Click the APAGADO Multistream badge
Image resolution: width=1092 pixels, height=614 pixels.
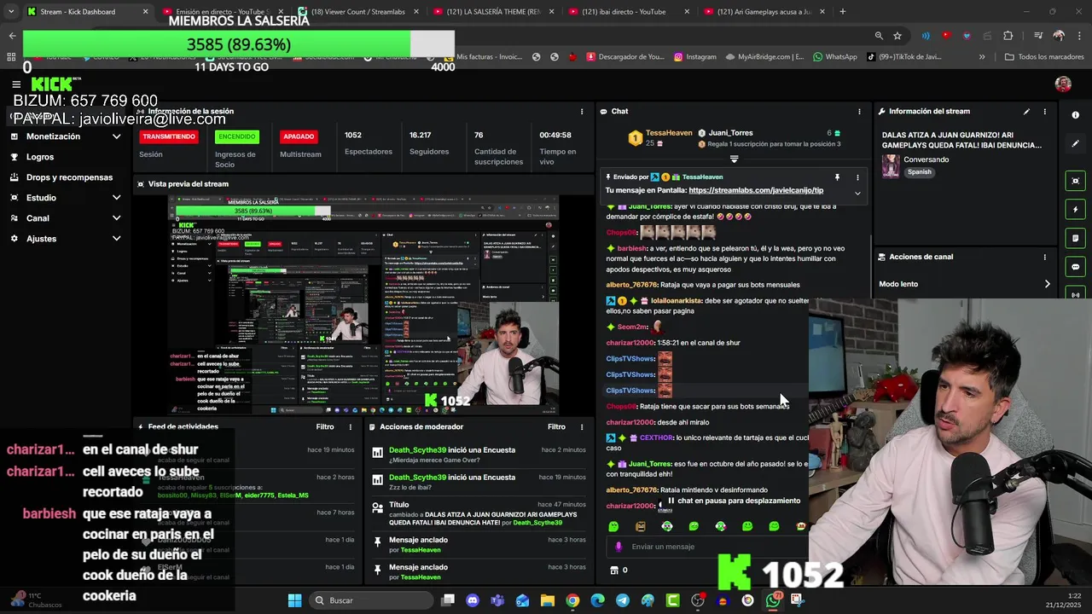pos(299,136)
